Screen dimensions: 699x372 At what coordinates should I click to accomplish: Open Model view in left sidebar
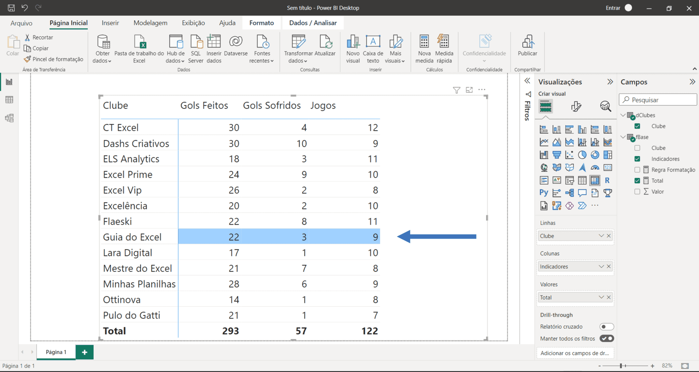coord(9,118)
